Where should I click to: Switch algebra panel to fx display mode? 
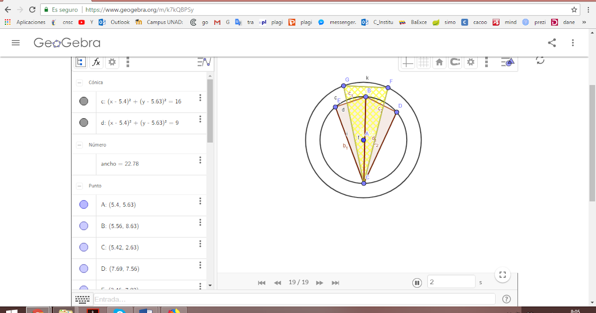[96, 62]
